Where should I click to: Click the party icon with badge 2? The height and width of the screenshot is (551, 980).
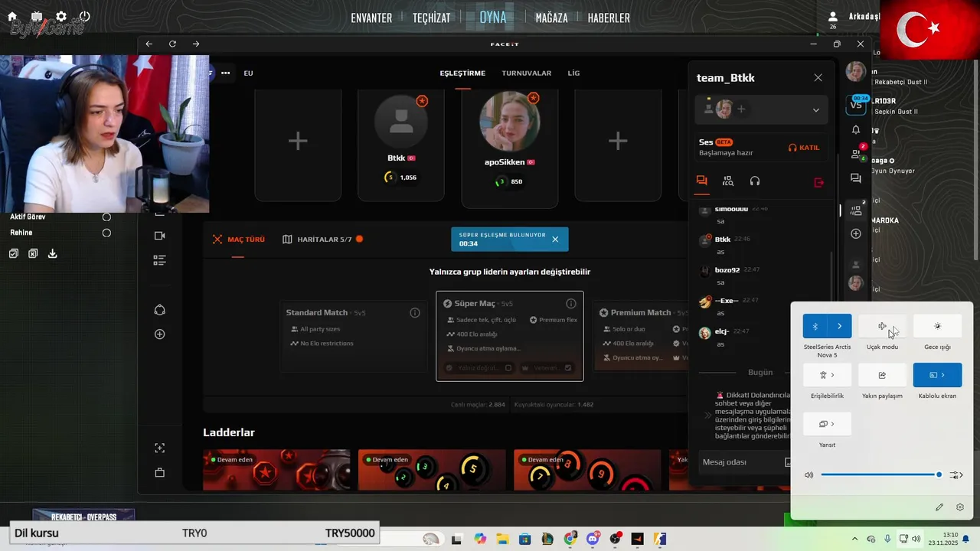click(856, 210)
